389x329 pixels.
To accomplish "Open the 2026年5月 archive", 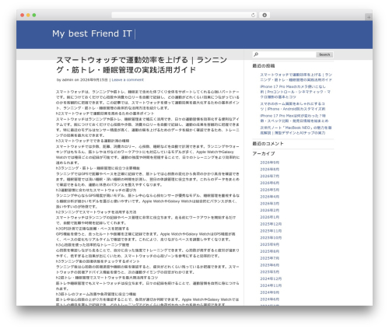I will [270, 190].
